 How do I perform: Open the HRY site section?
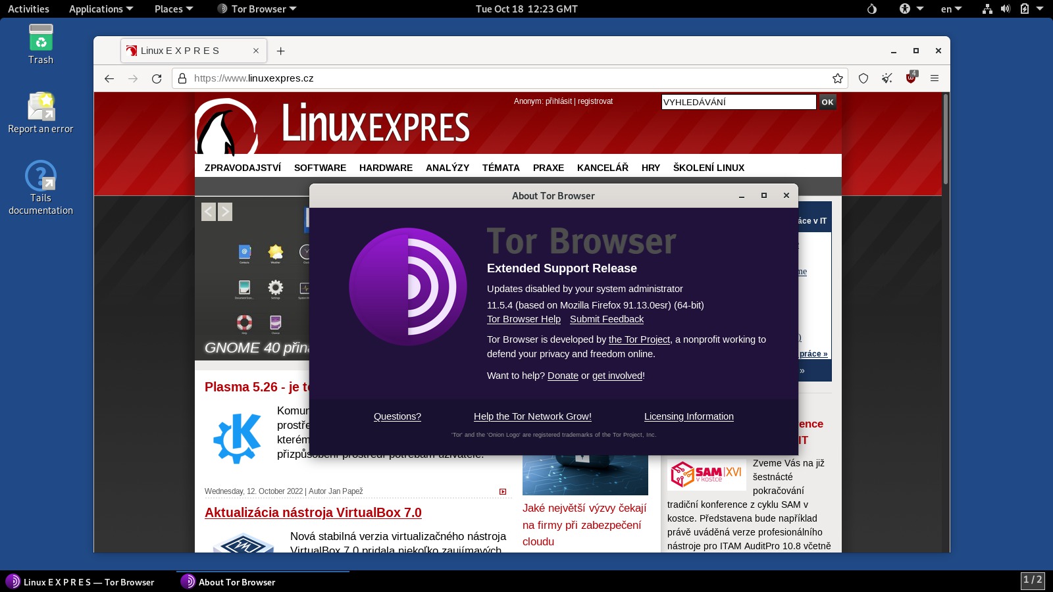[651, 168]
